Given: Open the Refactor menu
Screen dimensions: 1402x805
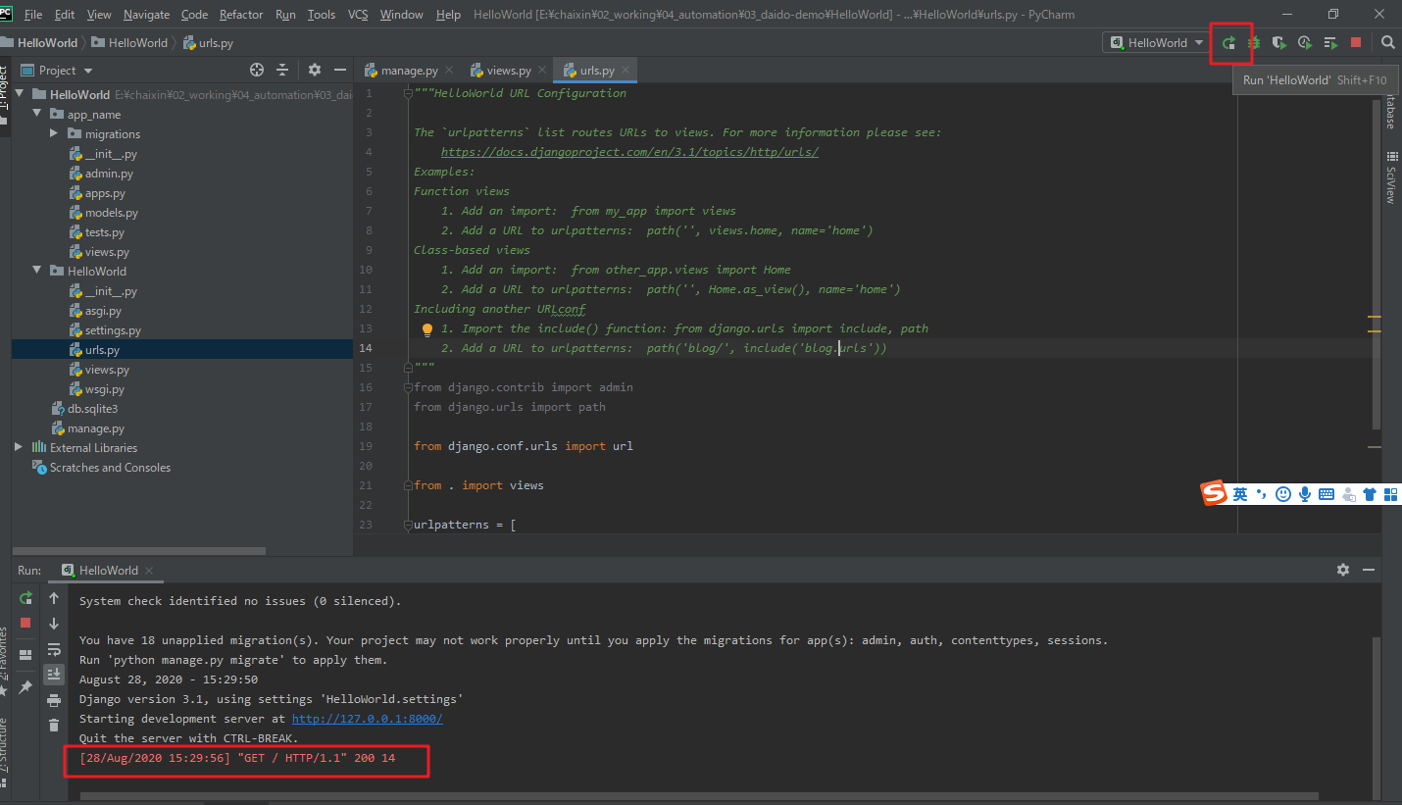Looking at the screenshot, I should tap(241, 15).
